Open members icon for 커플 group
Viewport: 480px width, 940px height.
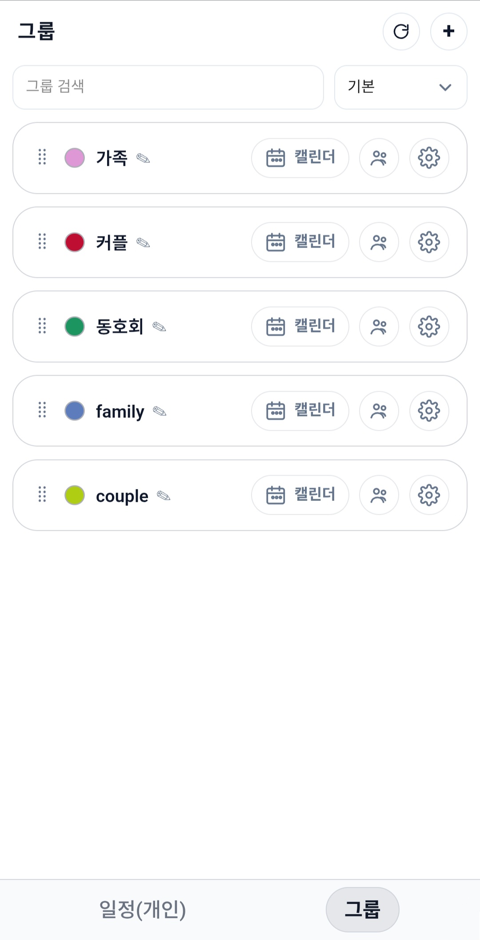(x=379, y=242)
